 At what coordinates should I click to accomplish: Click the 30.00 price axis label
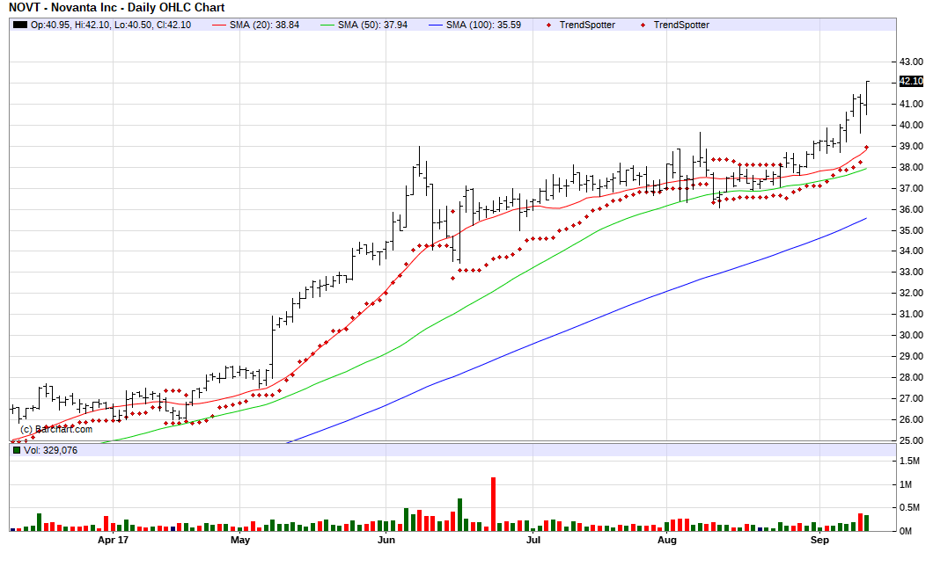[x=911, y=335]
